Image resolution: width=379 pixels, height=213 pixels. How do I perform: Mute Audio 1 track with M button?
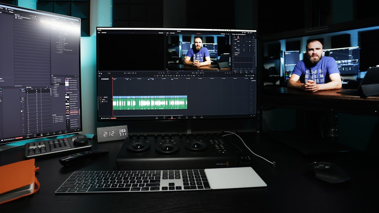[x=107, y=101]
